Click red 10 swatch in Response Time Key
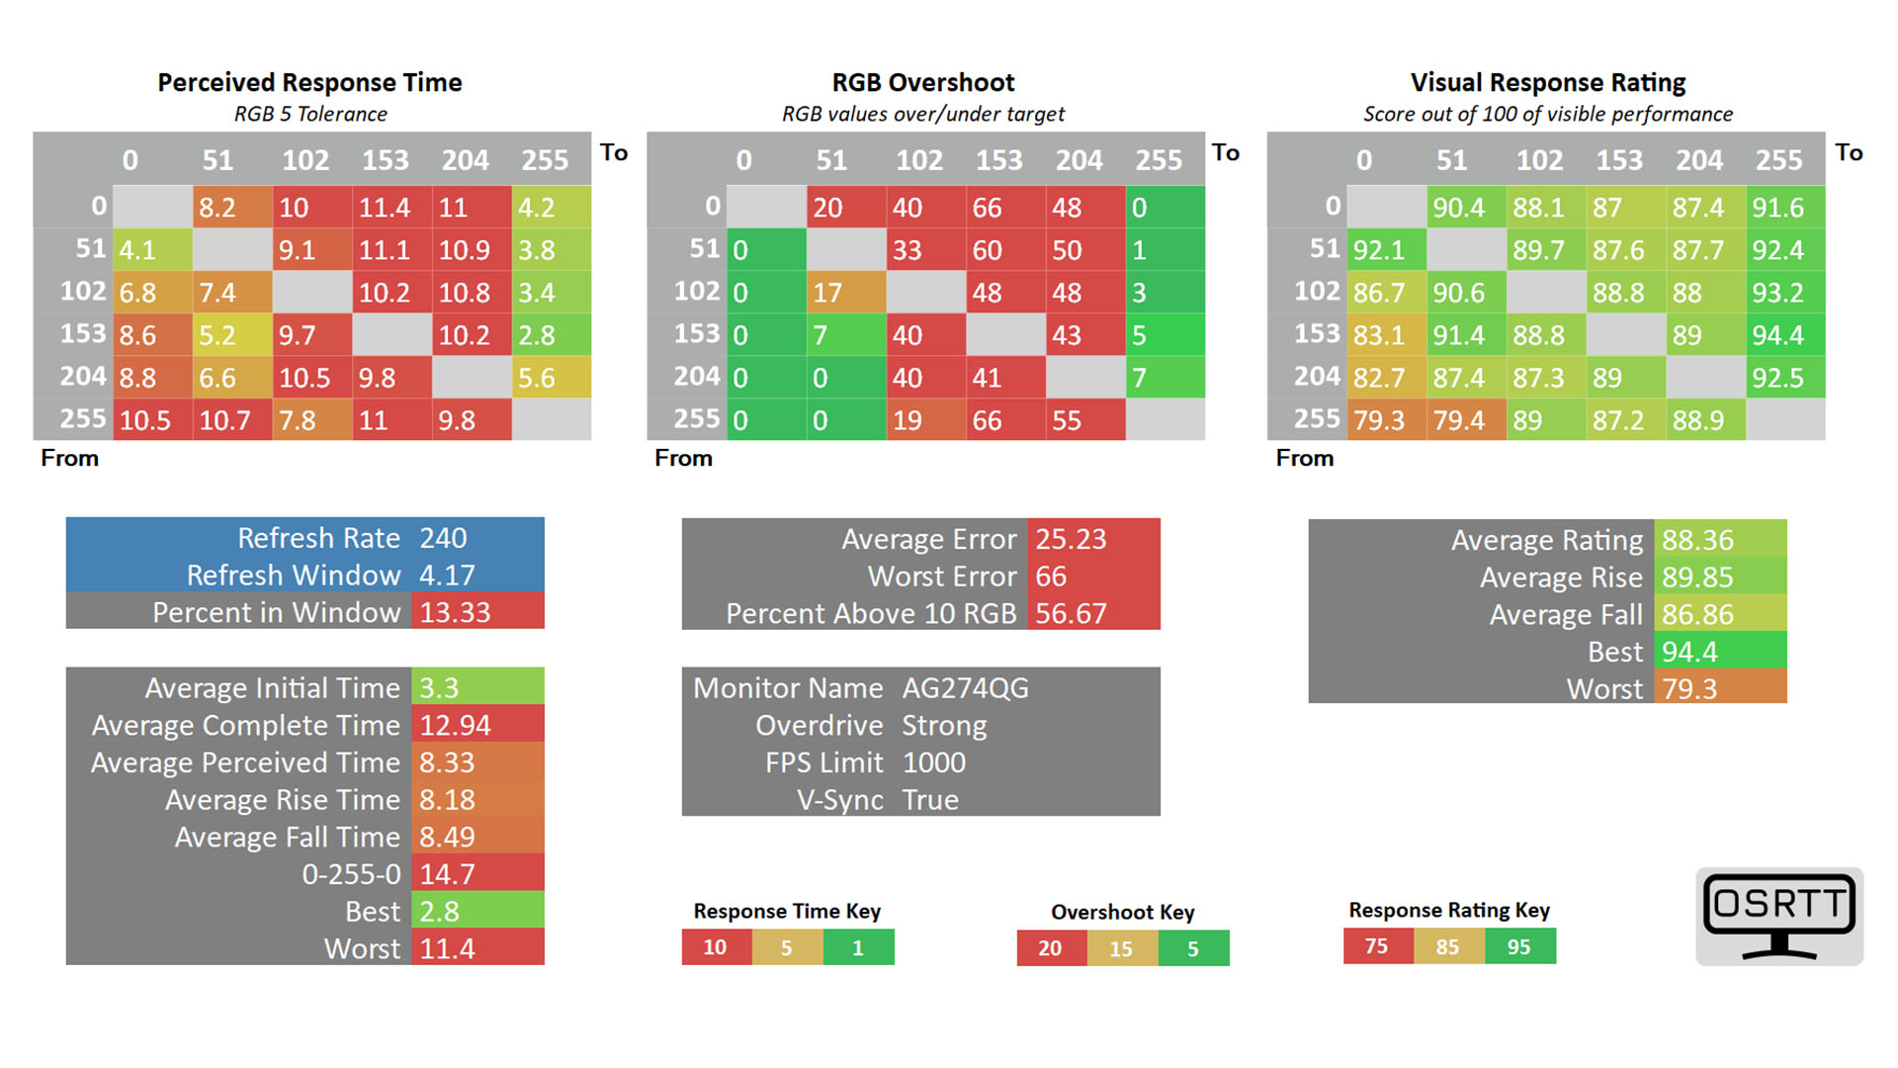1898x1068 pixels. pyautogui.click(x=716, y=947)
